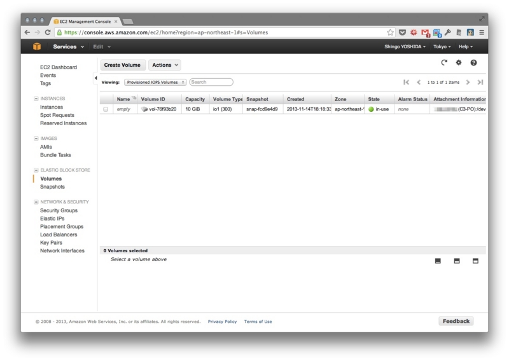This screenshot has height=361, width=509.
Task: Enter browser fullscreen with corner arrows icon
Action: point(482,20)
